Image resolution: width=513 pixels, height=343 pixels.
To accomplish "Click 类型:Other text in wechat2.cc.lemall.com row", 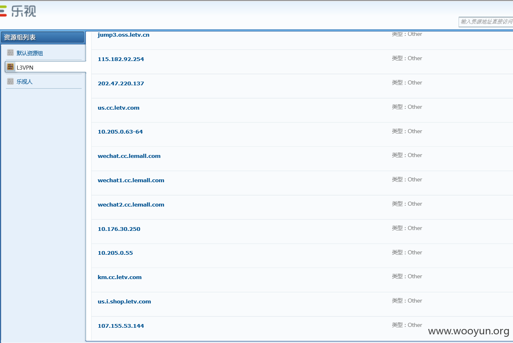I will click(407, 204).
